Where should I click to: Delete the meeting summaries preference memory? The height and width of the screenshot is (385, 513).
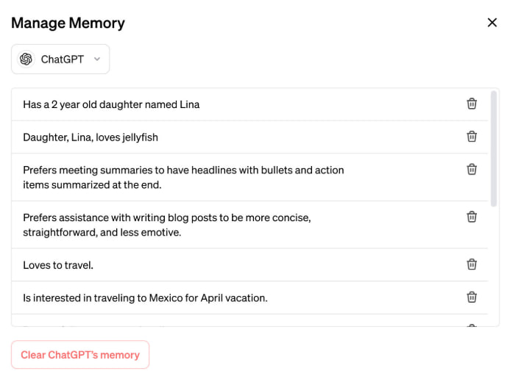pos(472,170)
